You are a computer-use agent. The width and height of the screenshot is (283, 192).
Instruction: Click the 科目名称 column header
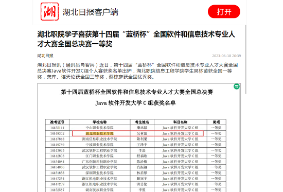point(181,122)
